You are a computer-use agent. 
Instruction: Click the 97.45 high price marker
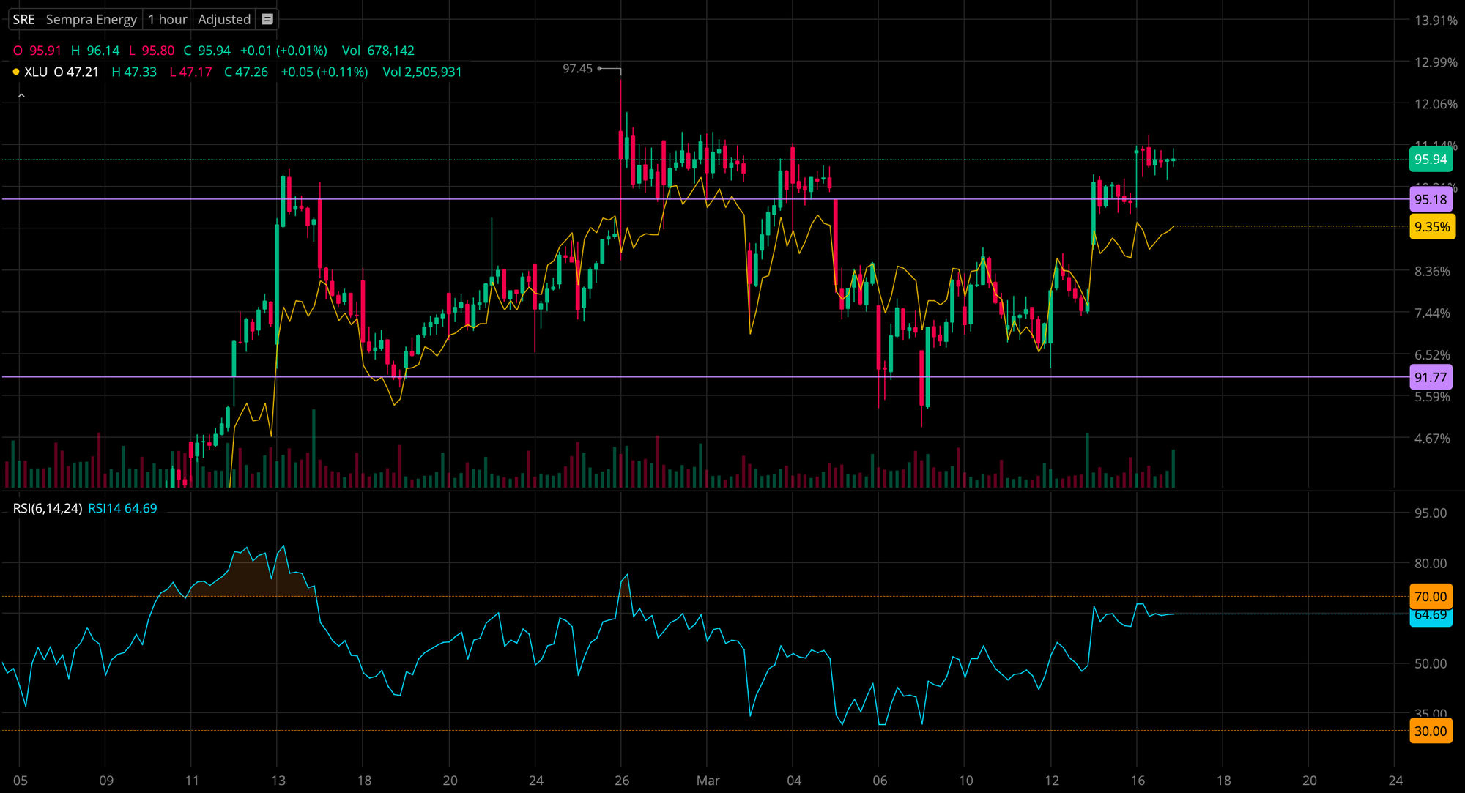coord(578,69)
